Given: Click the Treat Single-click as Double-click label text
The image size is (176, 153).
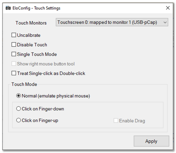Looking at the screenshot, I should click(51, 73).
